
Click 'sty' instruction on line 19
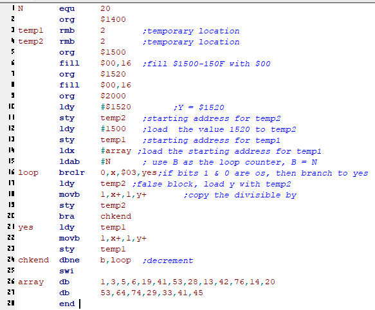coord(67,205)
